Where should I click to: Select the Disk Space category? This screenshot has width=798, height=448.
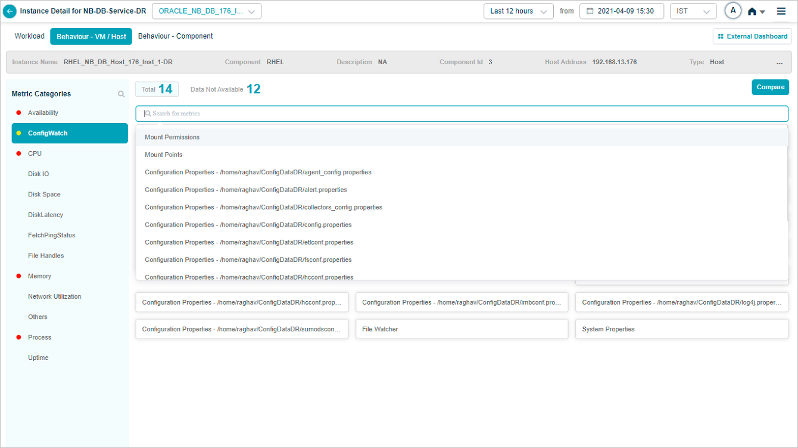(x=44, y=195)
